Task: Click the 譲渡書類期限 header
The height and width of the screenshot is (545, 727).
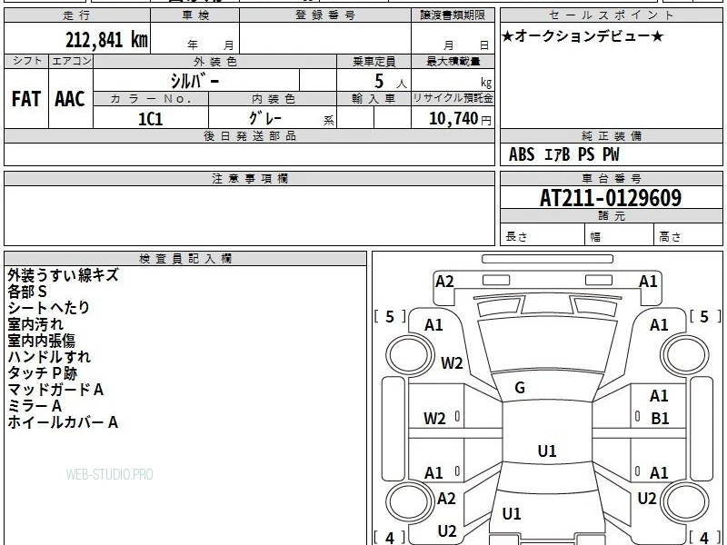Action: [453, 15]
